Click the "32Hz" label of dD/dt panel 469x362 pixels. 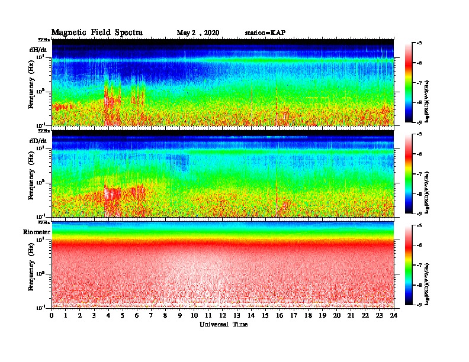[44, 131]
